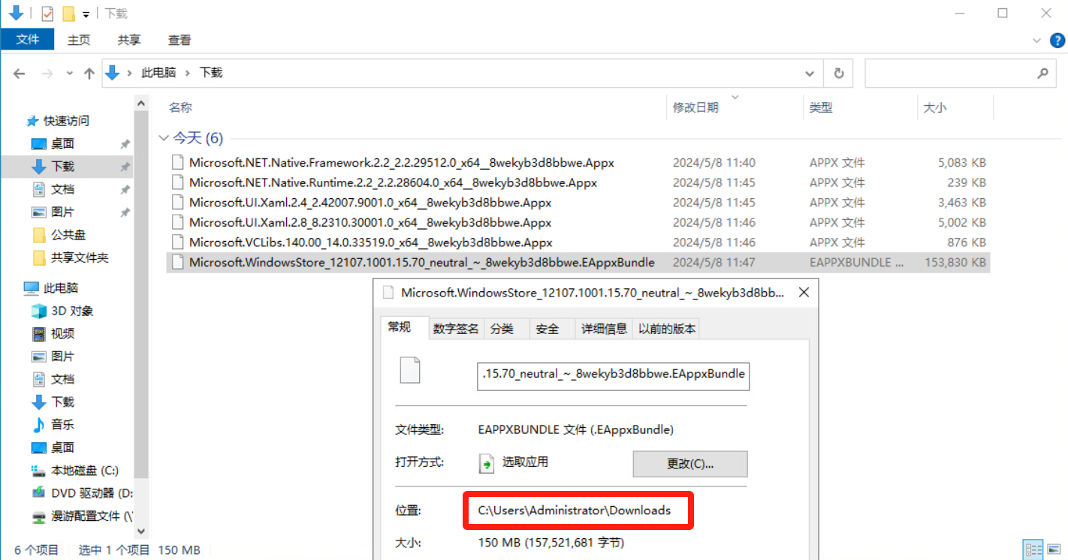Image resolution: width=1068 pixels, height=560 pixels.
Task: Open the 文件 menu tab
Action: pos(27,40)
